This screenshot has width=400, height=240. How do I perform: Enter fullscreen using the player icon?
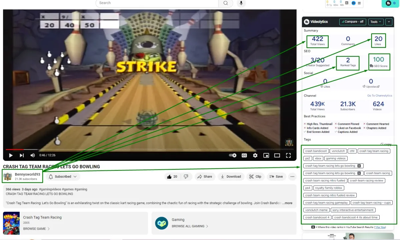click(288, 155)
